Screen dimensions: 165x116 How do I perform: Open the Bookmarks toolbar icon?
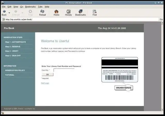pos(80,11)
